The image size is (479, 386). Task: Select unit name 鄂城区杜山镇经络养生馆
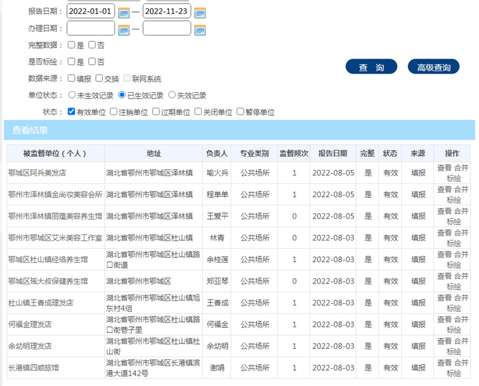(x=48, y=260)
